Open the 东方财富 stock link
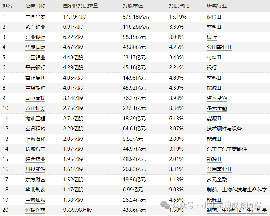 (35, 180)
